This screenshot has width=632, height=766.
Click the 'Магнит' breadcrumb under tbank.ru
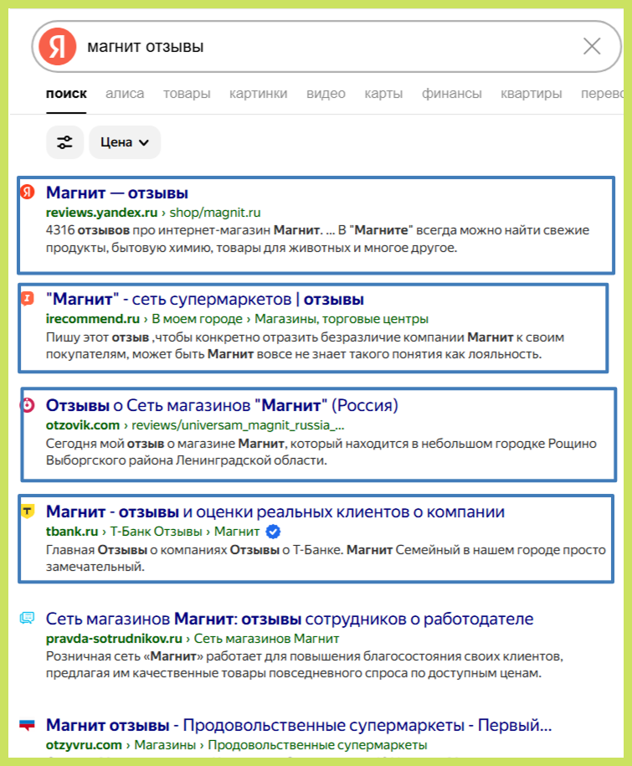coord(237,532)
